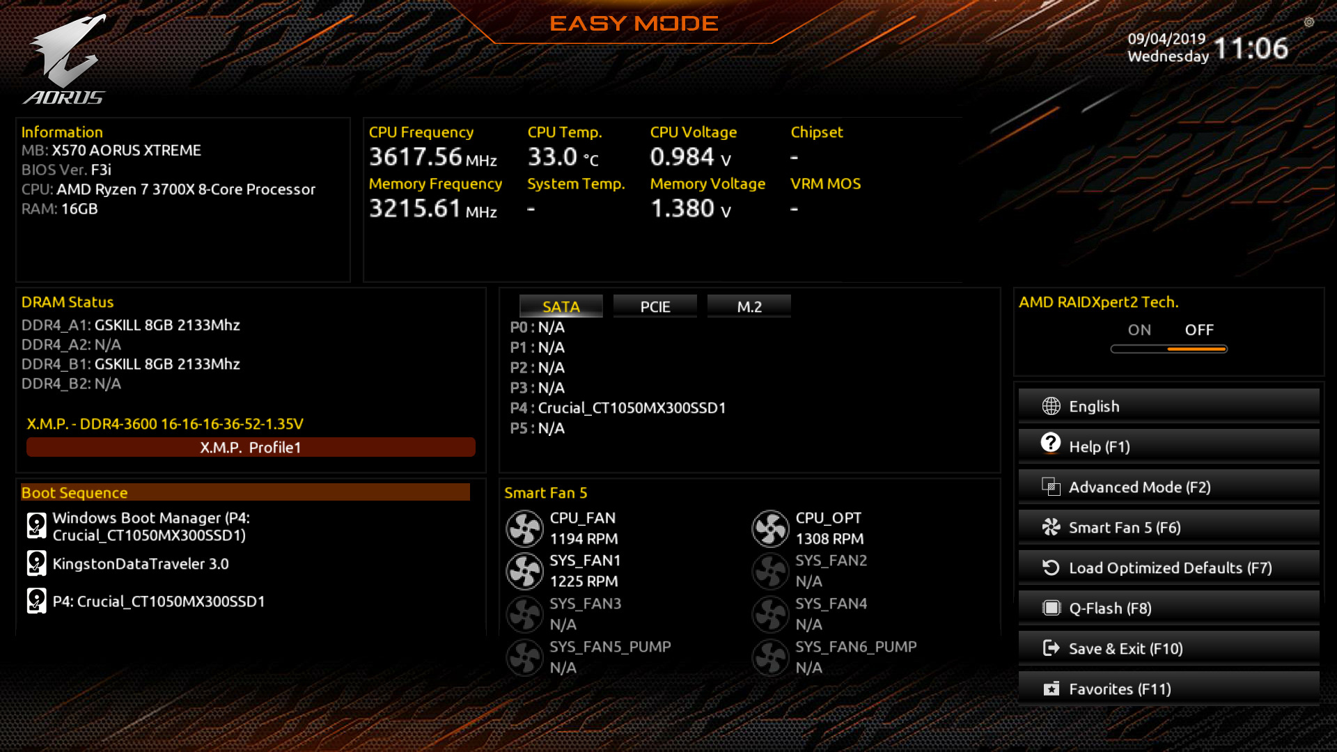Screen dimensions: 1337x752
Task: Click the Favorites (F11) button
Action: point(1168,689)
